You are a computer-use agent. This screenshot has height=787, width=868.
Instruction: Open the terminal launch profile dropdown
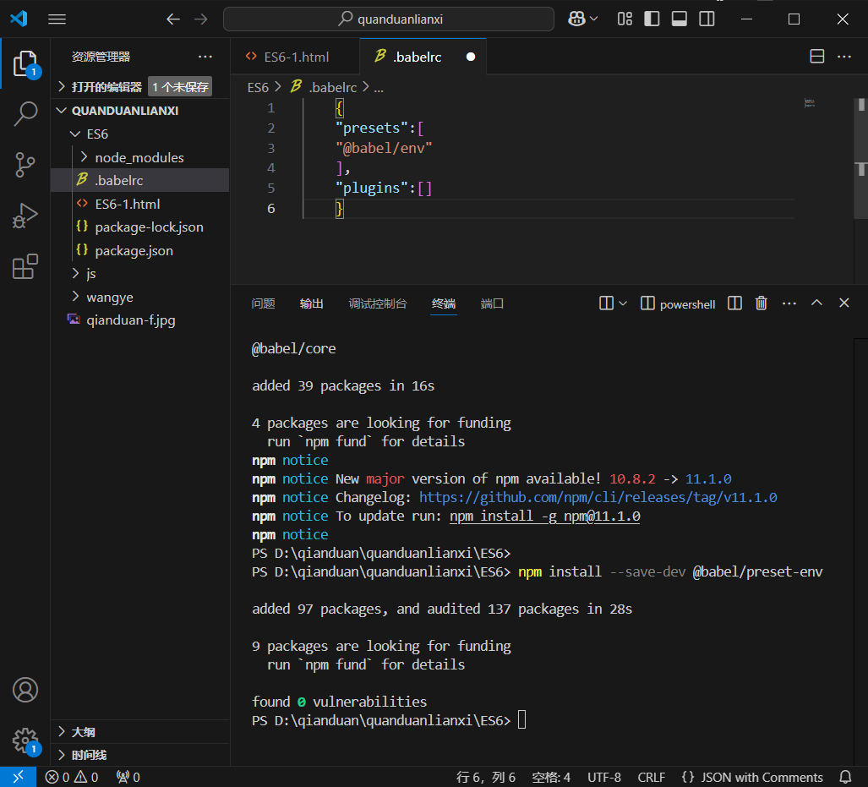(x=623, y=303)
